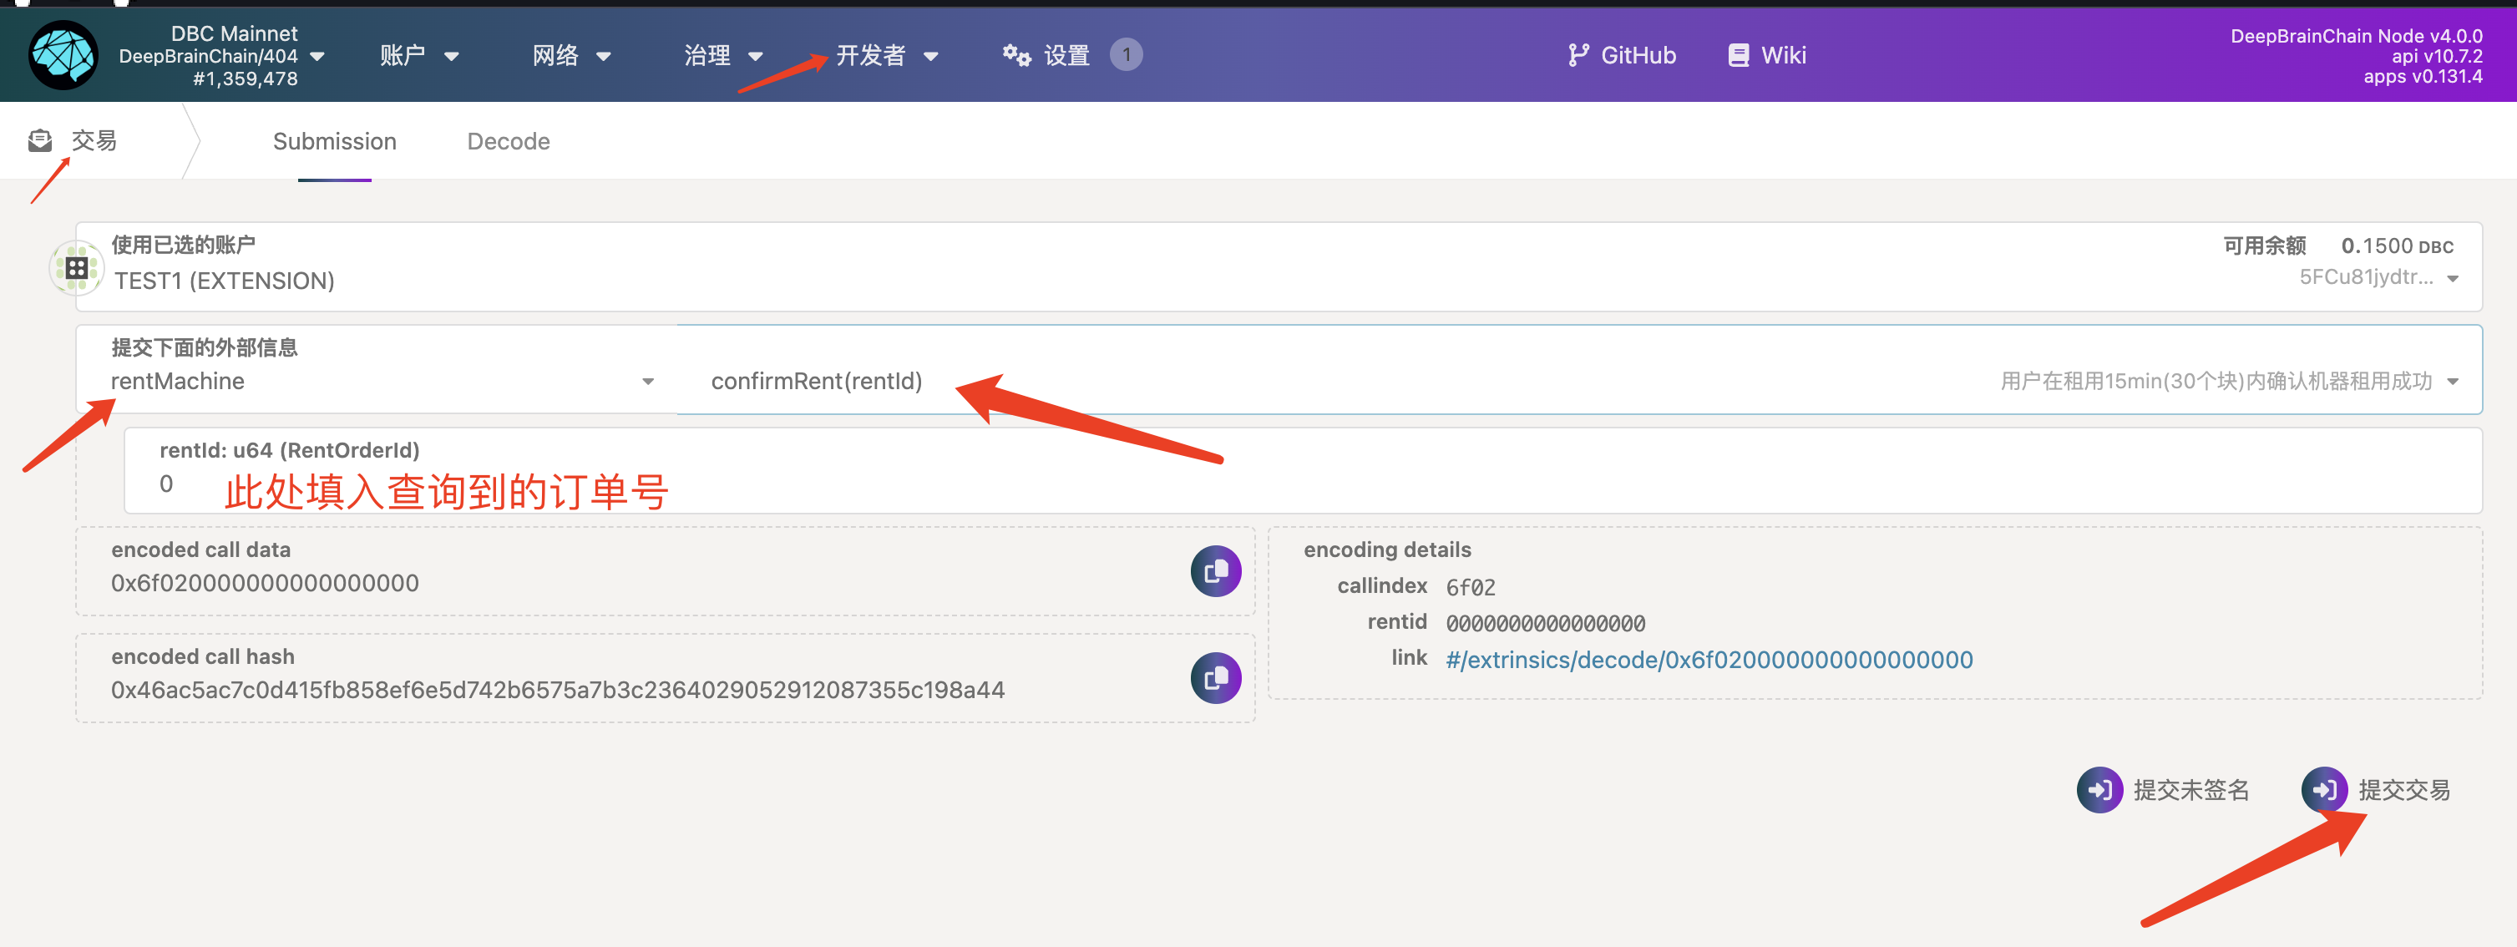Open the 网络 menu
Screen dimensions: 2517x947
(571, 56)
